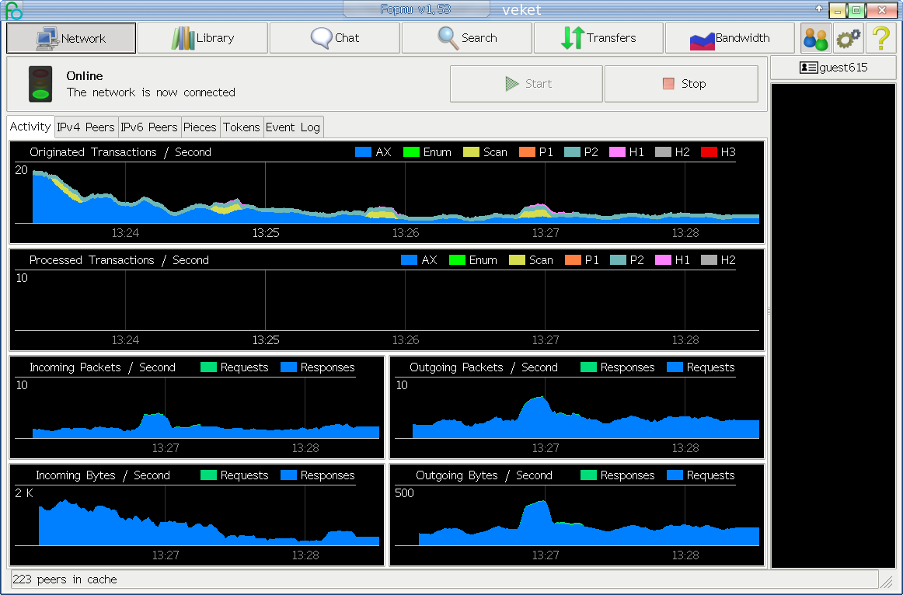Viewport: 903px width, 595px height.
Task: Click P1 orange swatch in Processed Transactions legend
Action: point(573,260)
